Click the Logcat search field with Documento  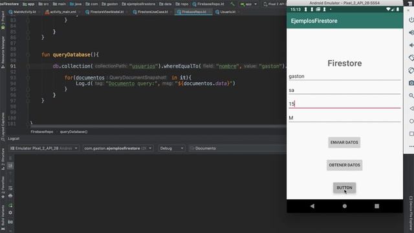pyautogui.click(x=237, y=148)
